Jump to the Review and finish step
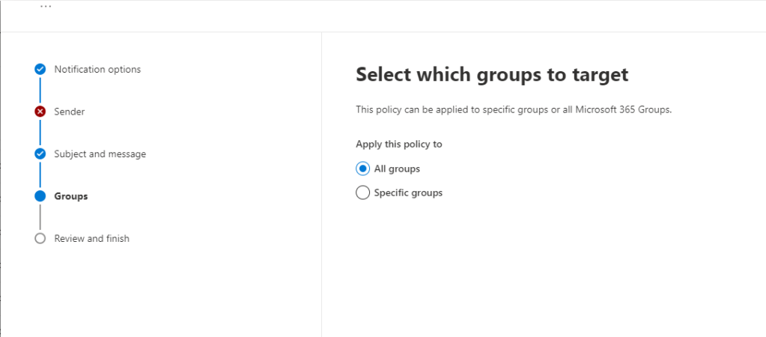This screenshot has height=337, width=766. click(x=91, y=238)
